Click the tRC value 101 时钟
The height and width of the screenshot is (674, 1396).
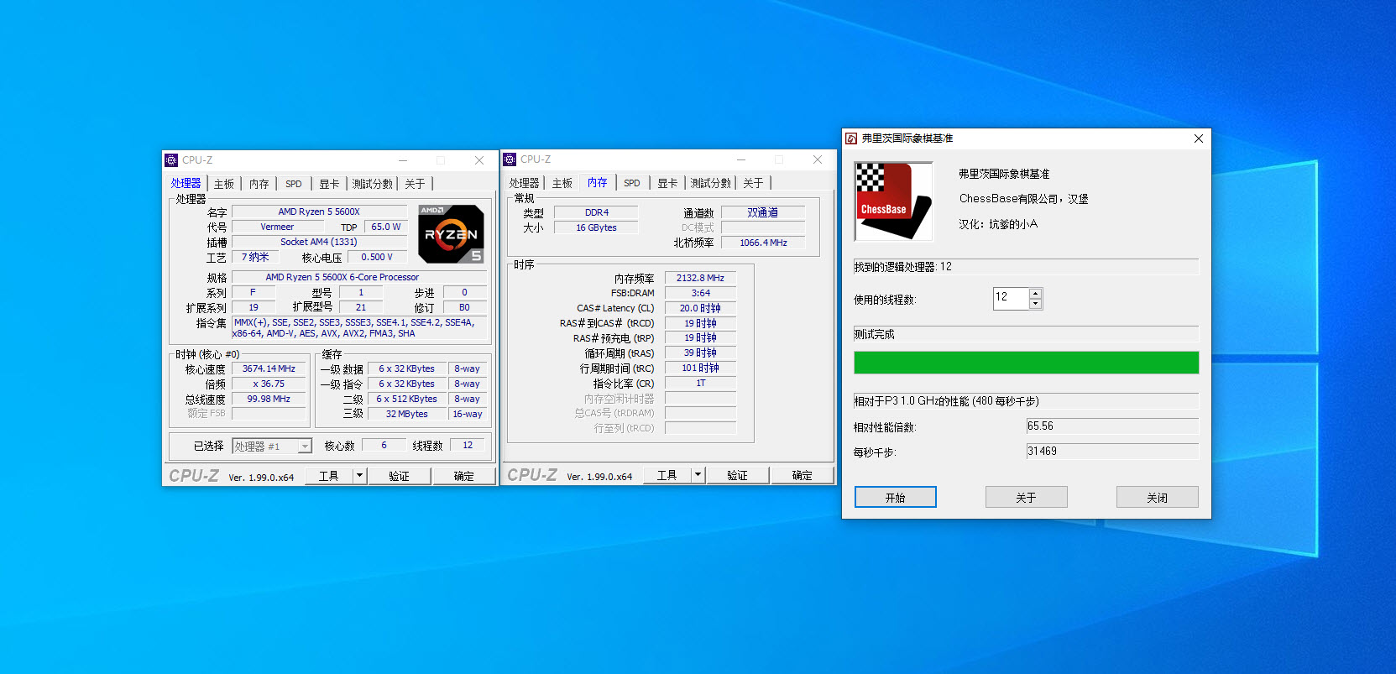[x=700, y=368]
